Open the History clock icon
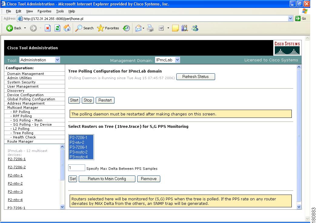This screenshot has height=223, width=316. (x=126, y=28)
